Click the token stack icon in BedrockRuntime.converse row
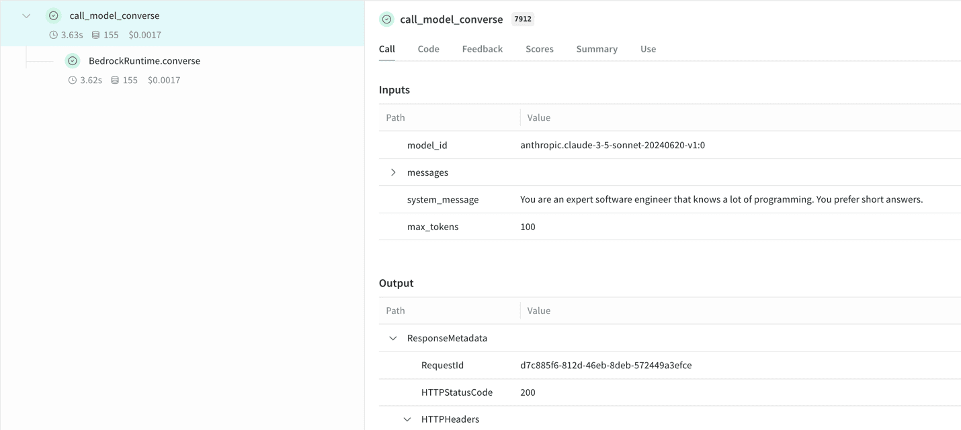This screenshot has width=961, height=430. click(115, 80)
